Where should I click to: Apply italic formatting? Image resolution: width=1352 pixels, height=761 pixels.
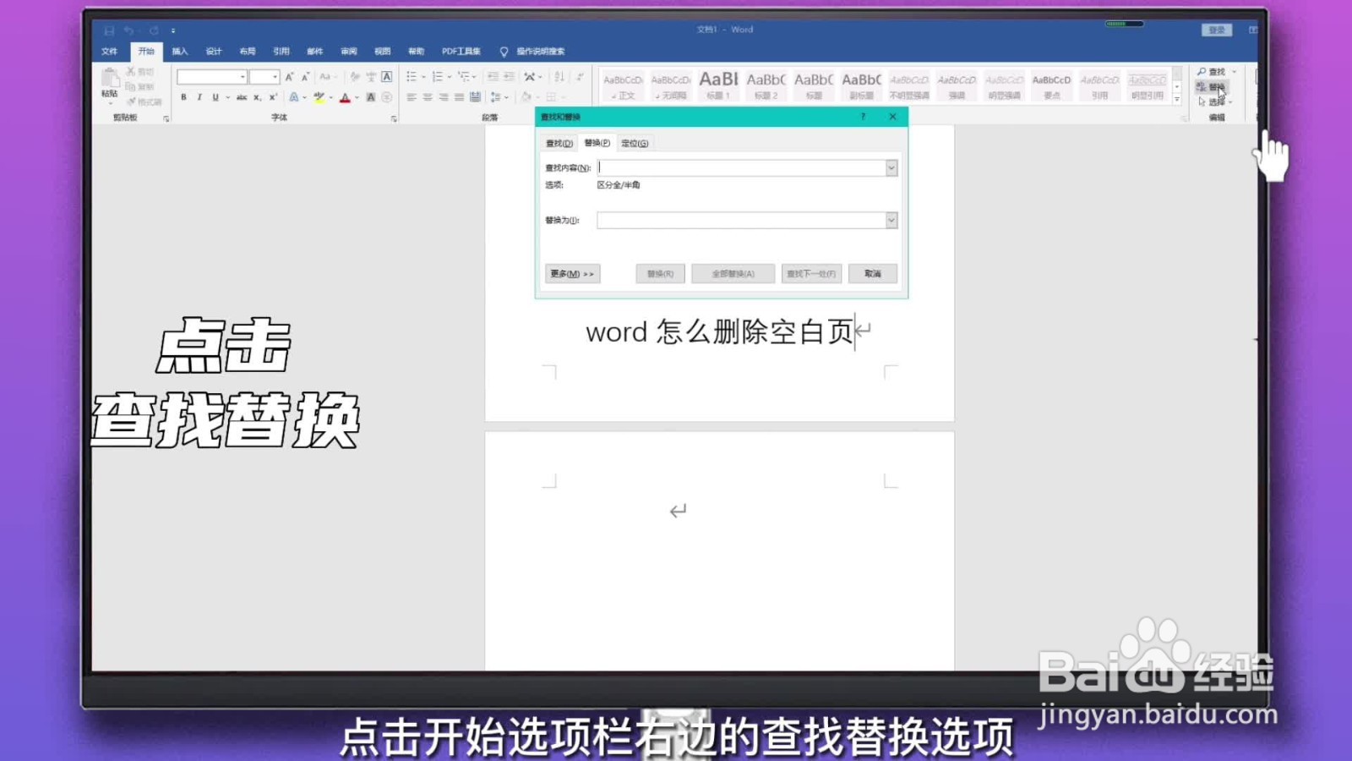point(199,97)
